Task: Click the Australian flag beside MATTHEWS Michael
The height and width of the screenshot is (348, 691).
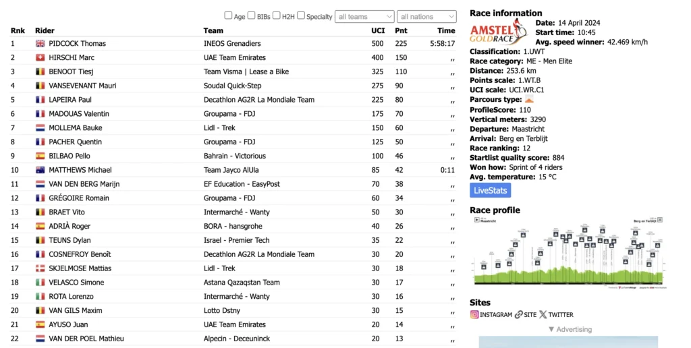Action: point(40,170)
